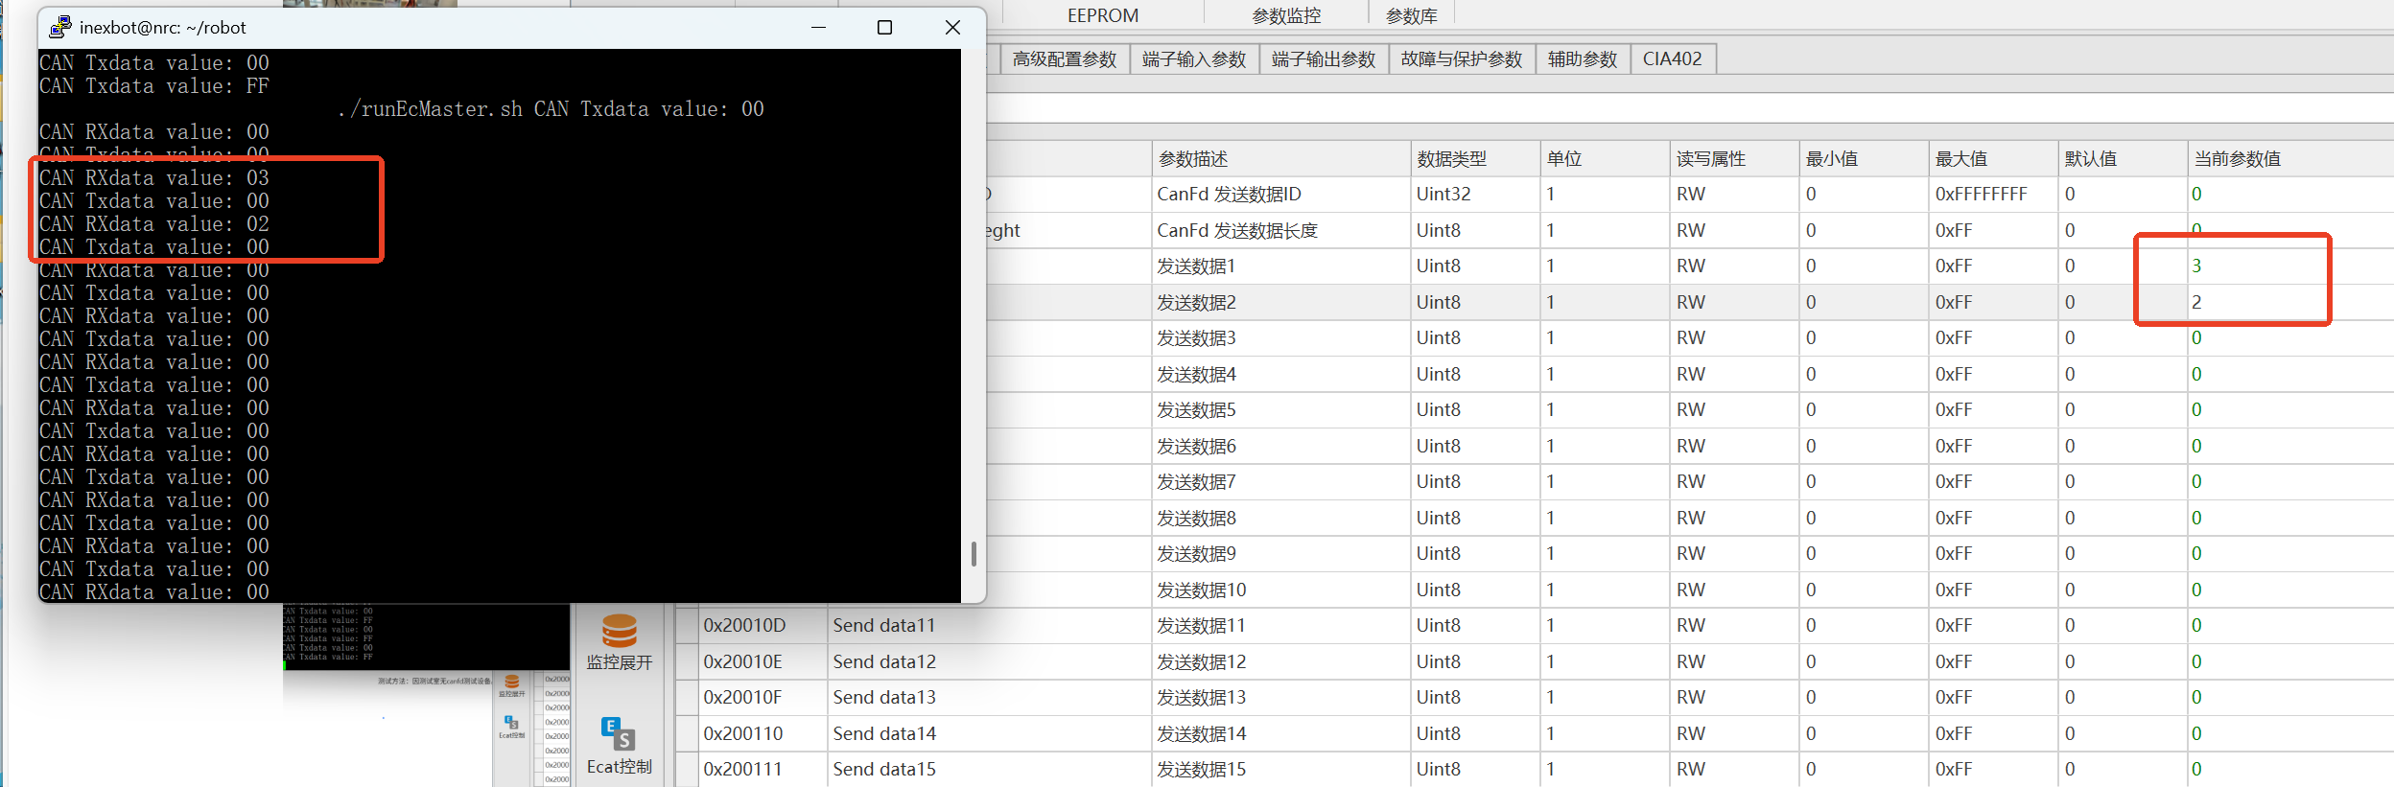Click the '发送数据6' description cell
Screen dimensions: 2394x787
tap(1281, 446)
